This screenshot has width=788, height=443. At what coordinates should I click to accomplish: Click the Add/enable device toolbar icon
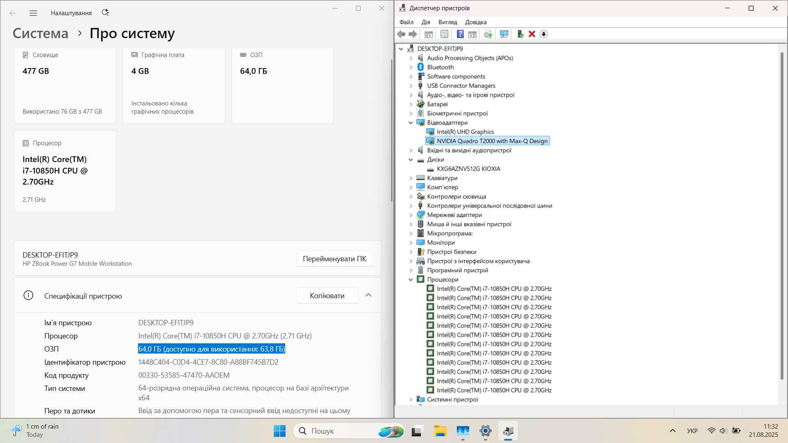point(520,34)
